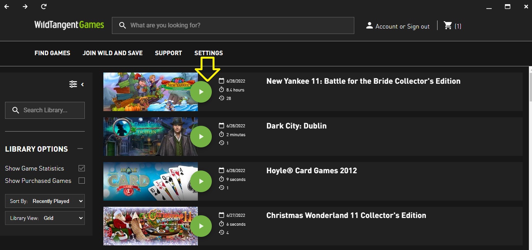Go forward with the right arrow
Image resolution: width=532 pixels, height=250 pixels.
click(25, 7)
